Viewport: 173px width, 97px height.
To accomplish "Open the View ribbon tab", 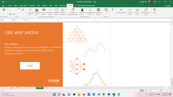I will pyautogui.click(x=51, y=5).
